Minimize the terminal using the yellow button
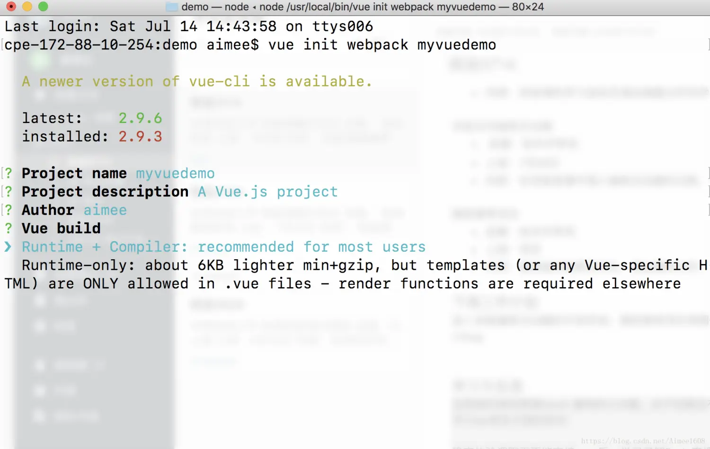This screenshot has height=449, width=710. coord(27,7)
